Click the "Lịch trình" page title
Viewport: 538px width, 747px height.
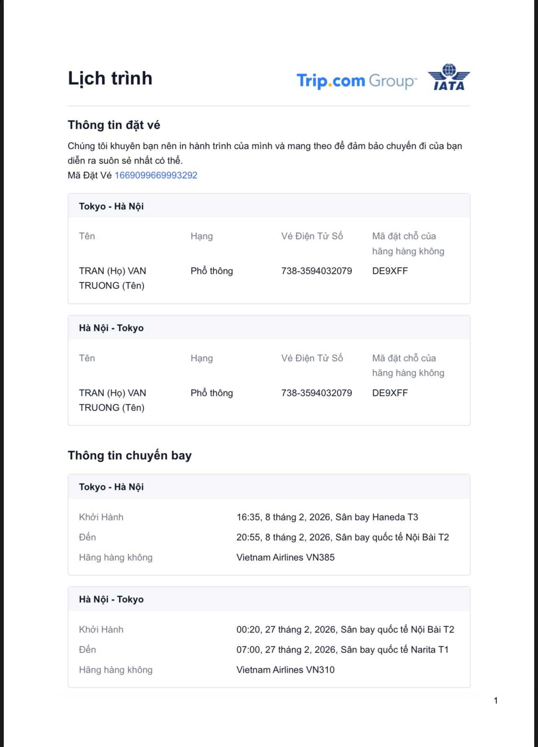110,78
